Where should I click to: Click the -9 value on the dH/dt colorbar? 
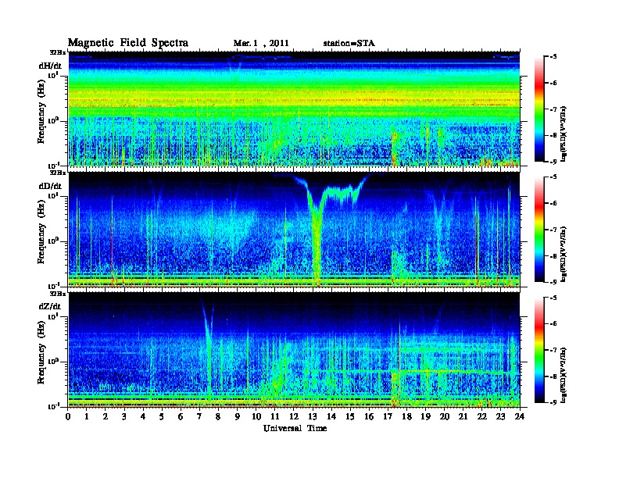553,162
